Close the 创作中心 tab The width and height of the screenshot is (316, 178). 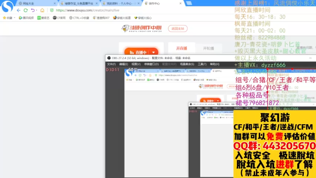[181, 4]
